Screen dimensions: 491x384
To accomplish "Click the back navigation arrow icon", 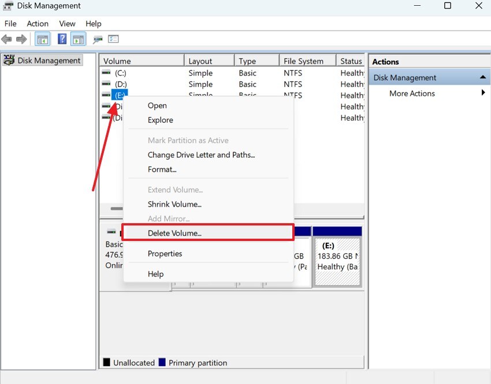I will (x=6, y=39).
